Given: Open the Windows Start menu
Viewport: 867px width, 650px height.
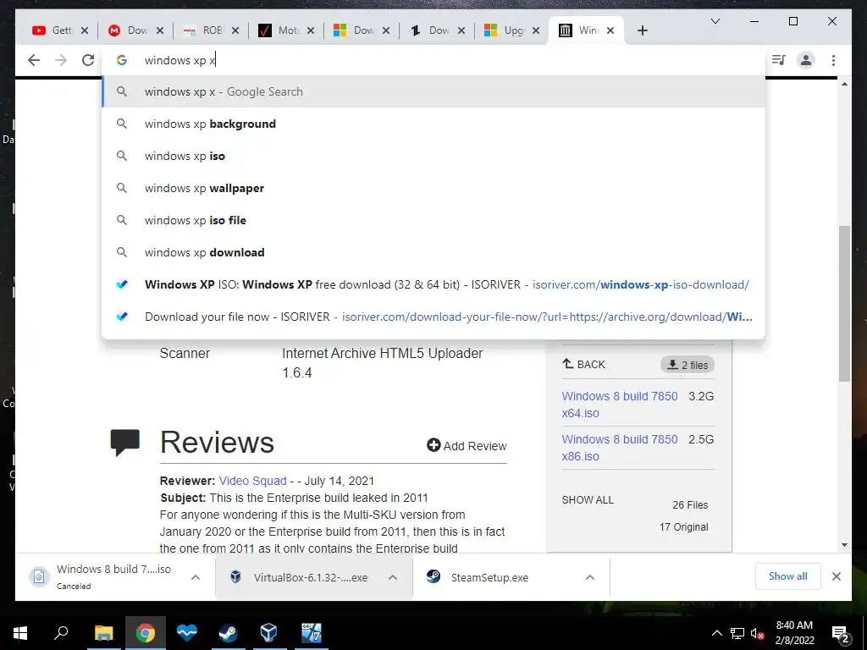Looking at the screenshot, I should click(20, 633).
